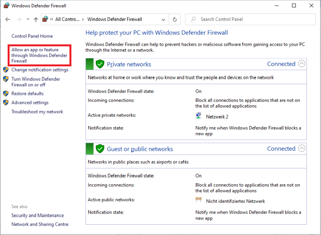Open Control Panel Home
The image size is (321, 235).
point(32,36)
